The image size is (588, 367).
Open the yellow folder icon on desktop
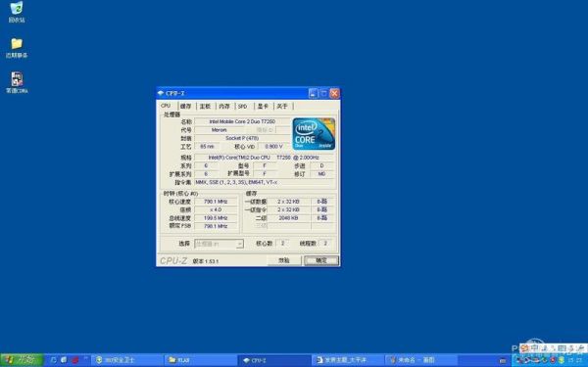click(x=17, y=48)
